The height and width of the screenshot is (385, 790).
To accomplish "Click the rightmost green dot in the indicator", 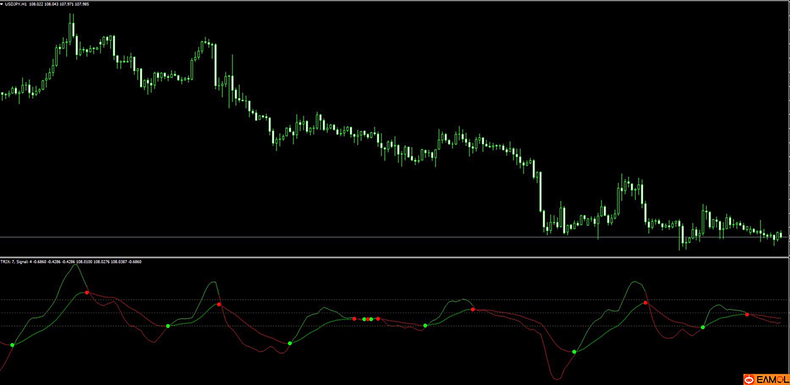I will pyautogui.click(x=703, y=327).
